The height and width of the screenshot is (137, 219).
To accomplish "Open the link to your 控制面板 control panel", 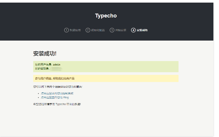I will pos(57,93).
